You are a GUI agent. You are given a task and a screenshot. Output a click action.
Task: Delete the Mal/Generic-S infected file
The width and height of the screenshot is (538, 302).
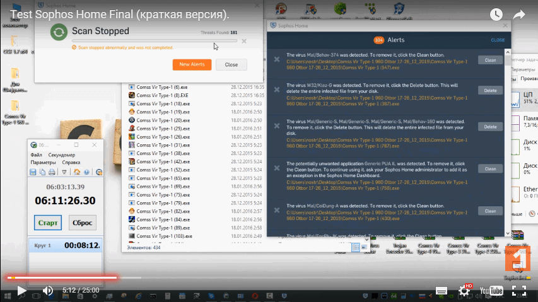point(490,127)
